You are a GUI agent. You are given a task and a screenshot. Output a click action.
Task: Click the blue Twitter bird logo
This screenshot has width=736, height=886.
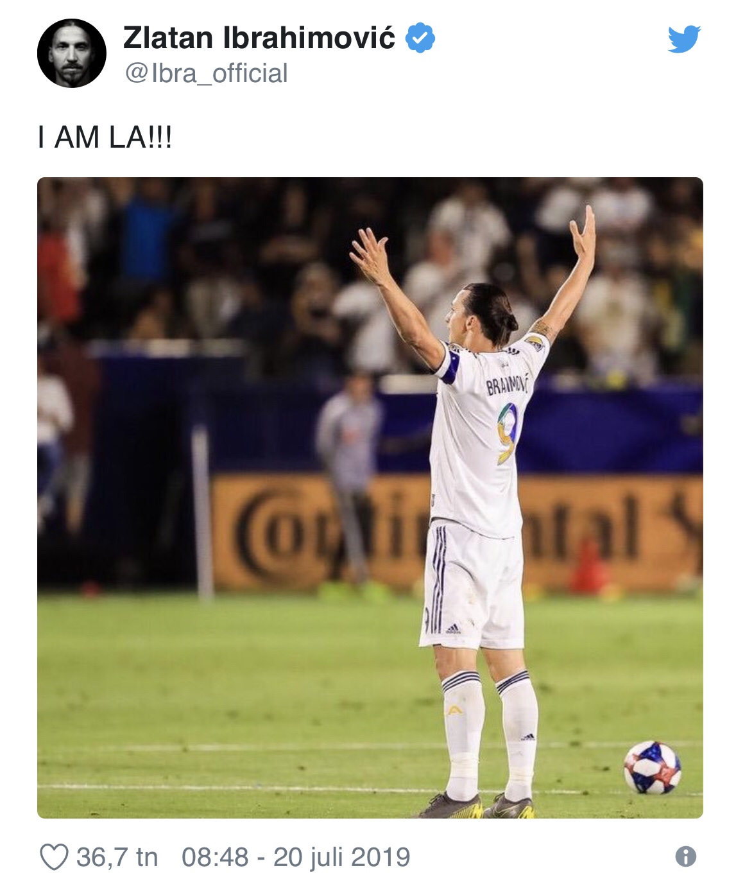[684, 39]
